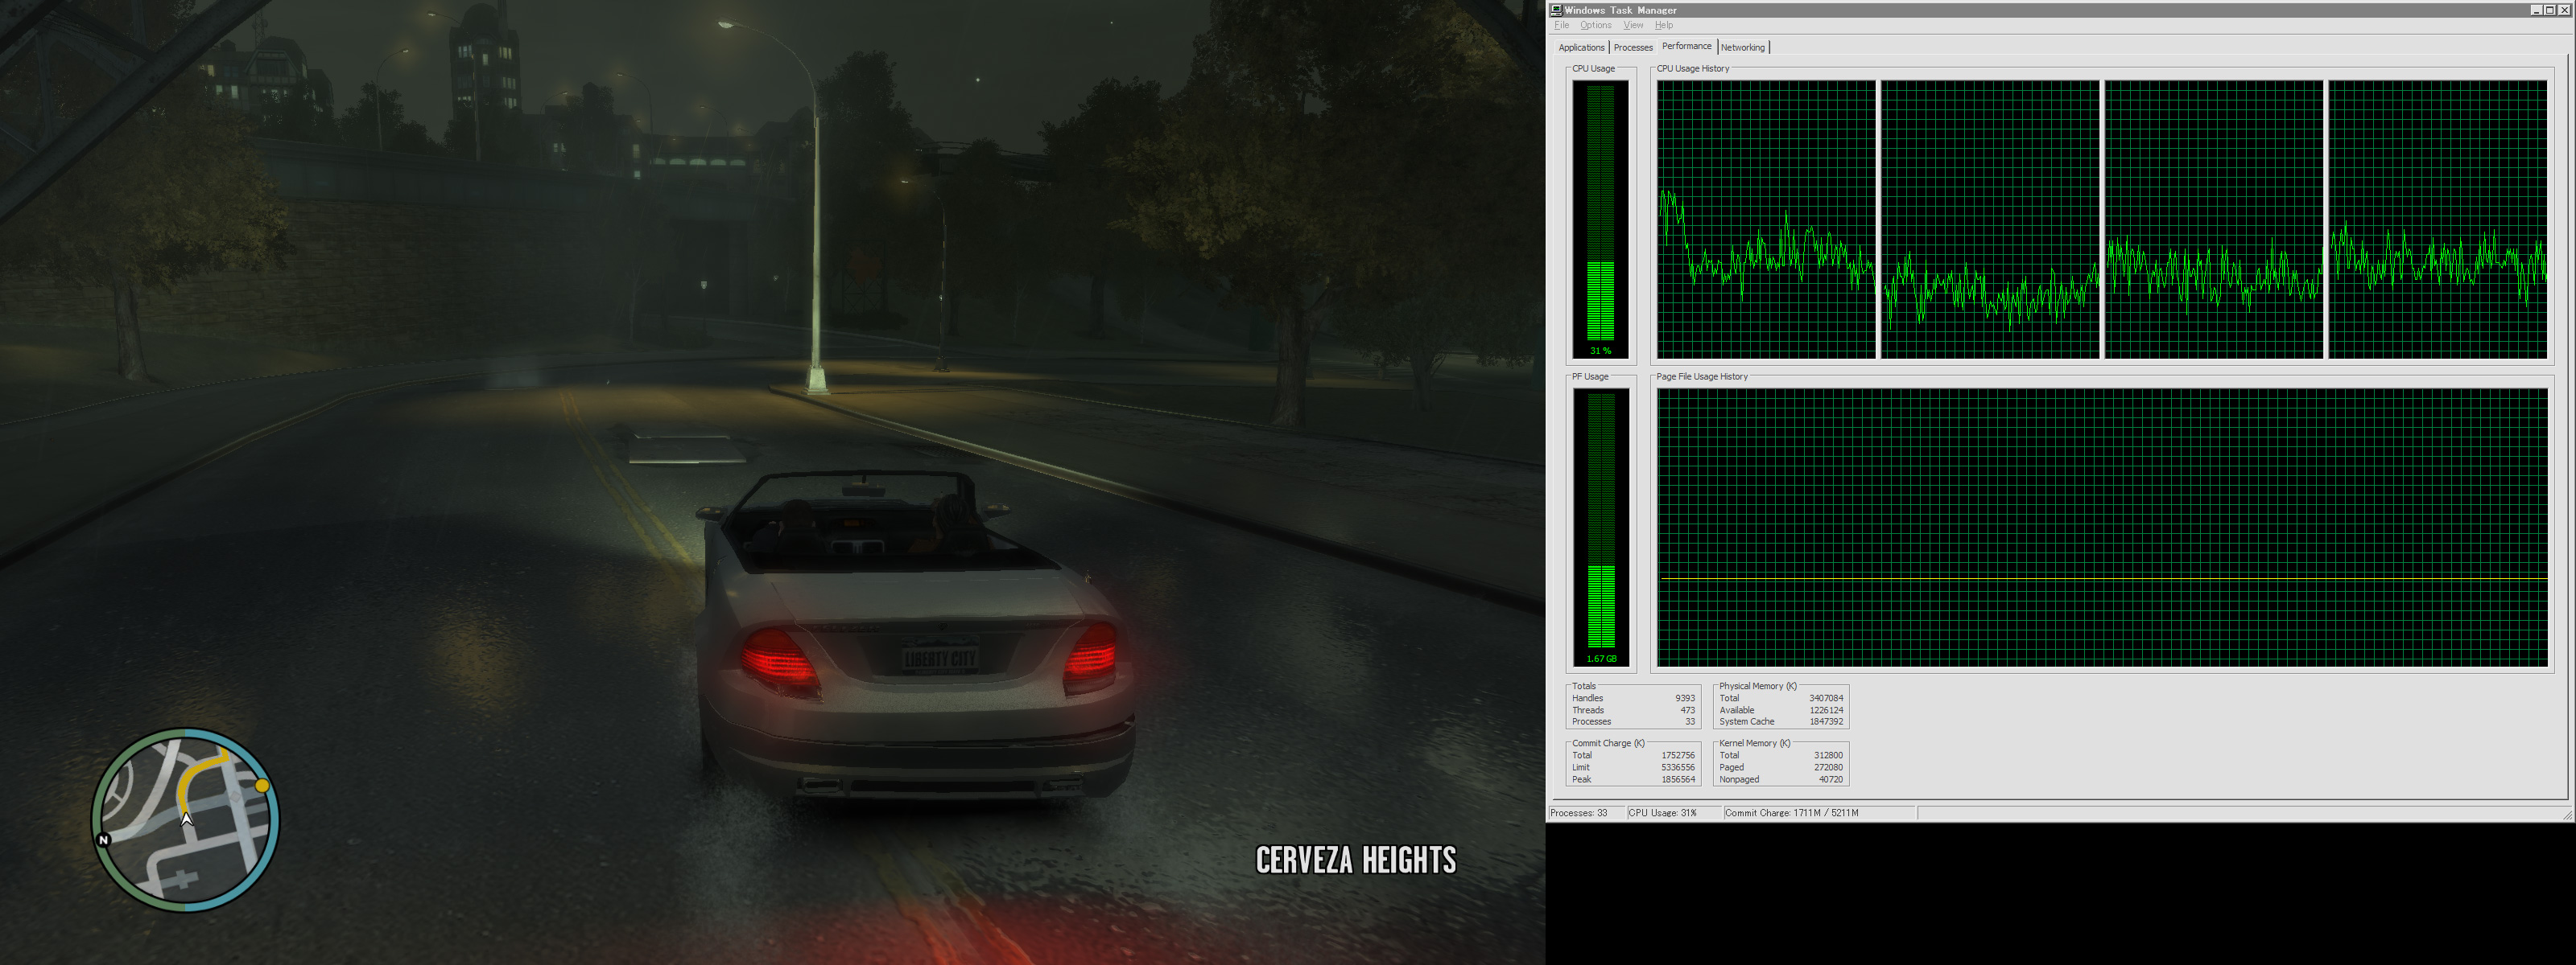Click the 'Kernel Memory (K)' group heading

(x=1755, y=743)
